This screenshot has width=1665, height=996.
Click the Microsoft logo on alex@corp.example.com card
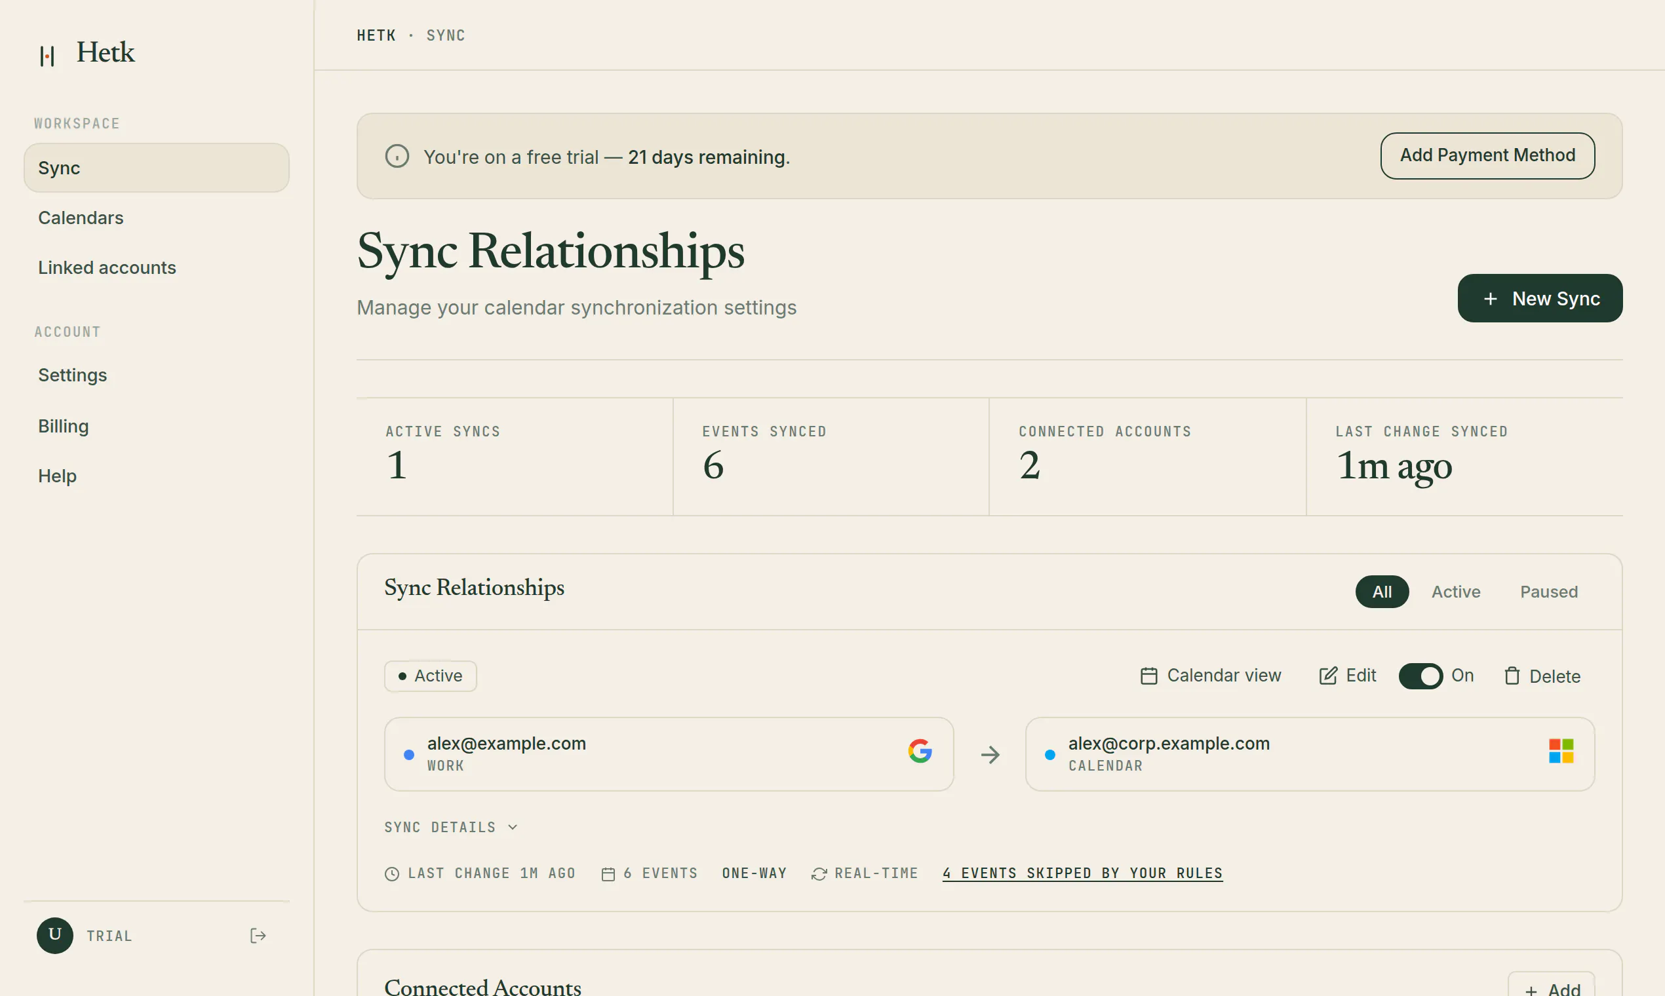1561,751
